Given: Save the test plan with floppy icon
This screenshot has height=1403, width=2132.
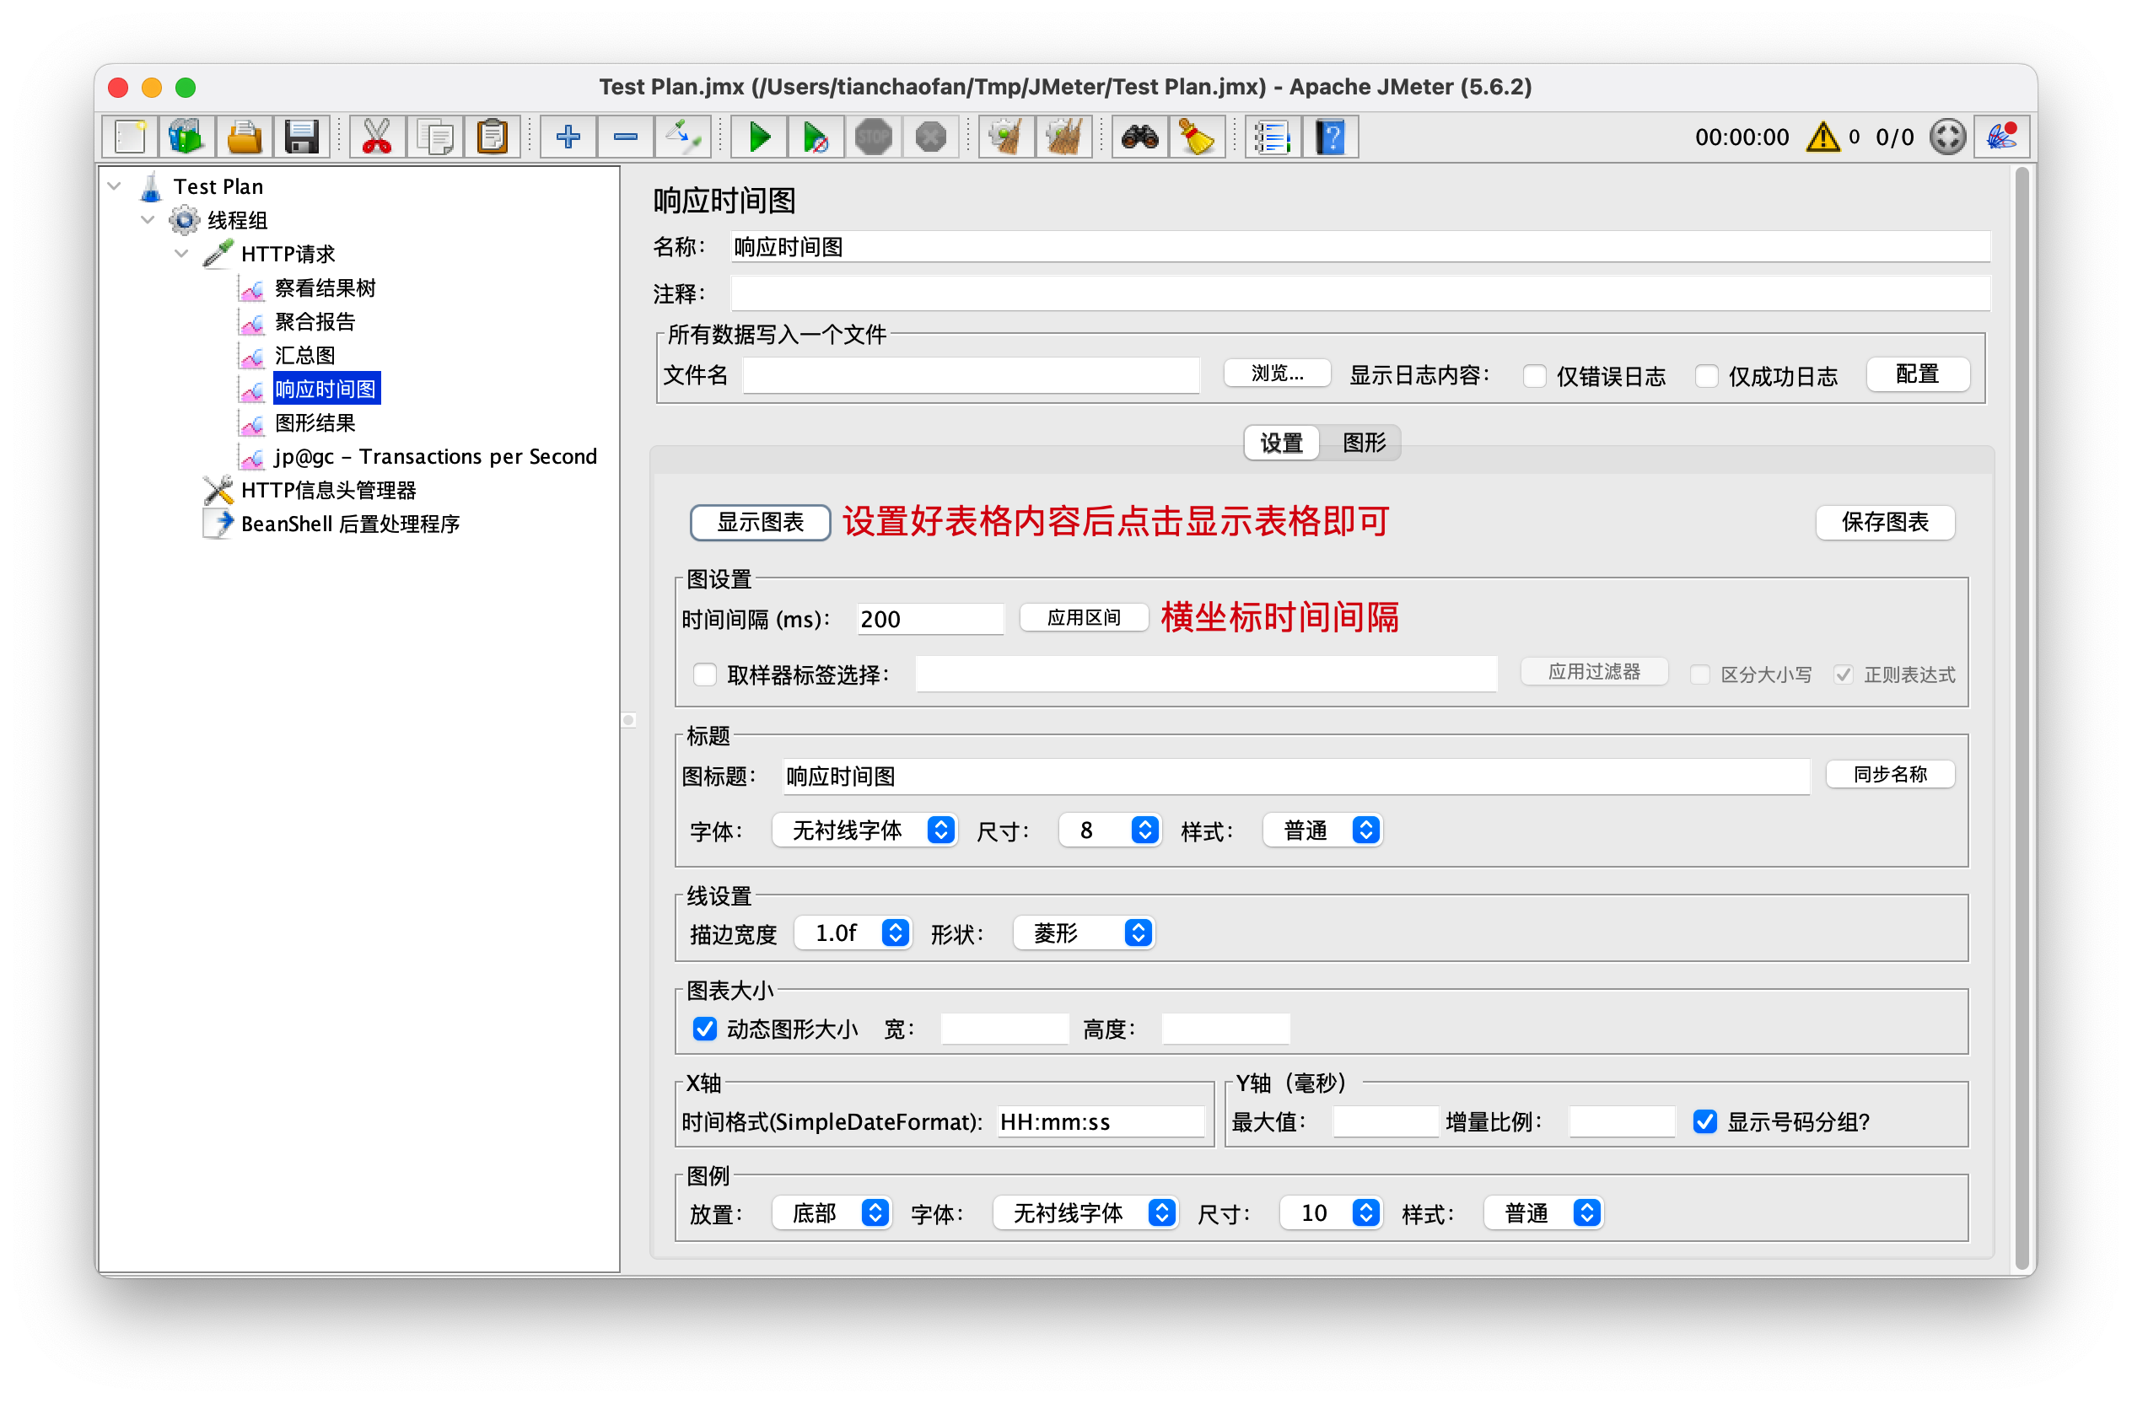Looking at the screenshot, I should click(301, 137).
